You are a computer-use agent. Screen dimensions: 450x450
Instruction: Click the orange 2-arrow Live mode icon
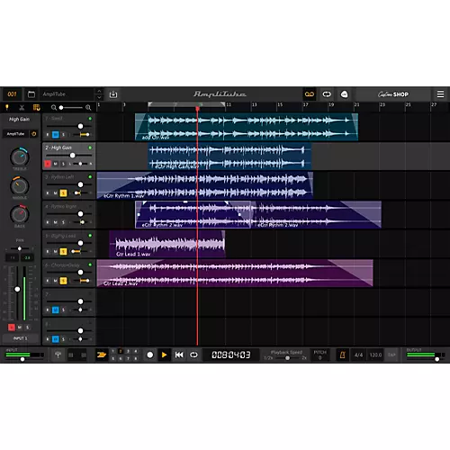pyautogui.click(x=102, y=355)
